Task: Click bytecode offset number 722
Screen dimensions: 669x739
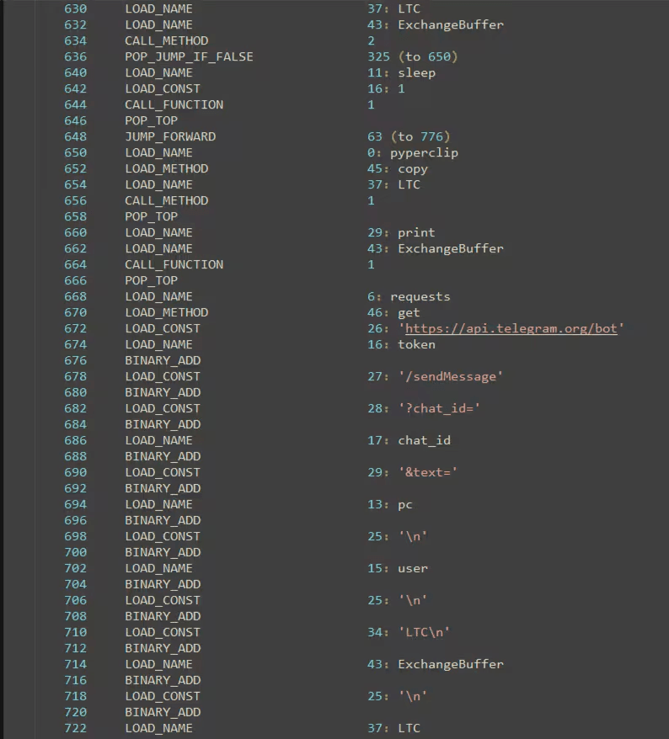Action: tap(76, 728)
